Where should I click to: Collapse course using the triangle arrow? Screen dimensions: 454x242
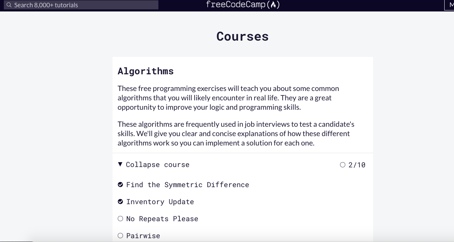tap(120, 164)
